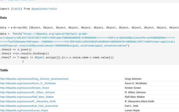Screen dimensions: 179x112
Task: Open the Lenon_Hoyte dbpedia link
Action: tap(24, 110)
